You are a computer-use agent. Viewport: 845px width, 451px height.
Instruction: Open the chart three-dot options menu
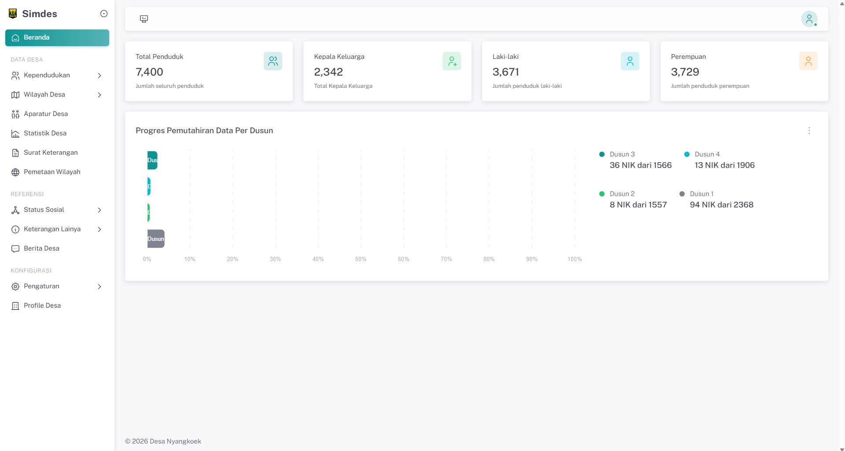click(x=809, y=131)
